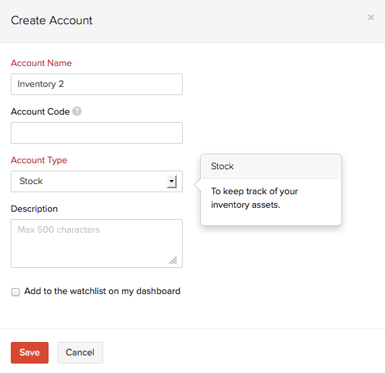Screen dimensions: 385x373
Task: Close the Create Account dialog
Action: pos(371,18)
